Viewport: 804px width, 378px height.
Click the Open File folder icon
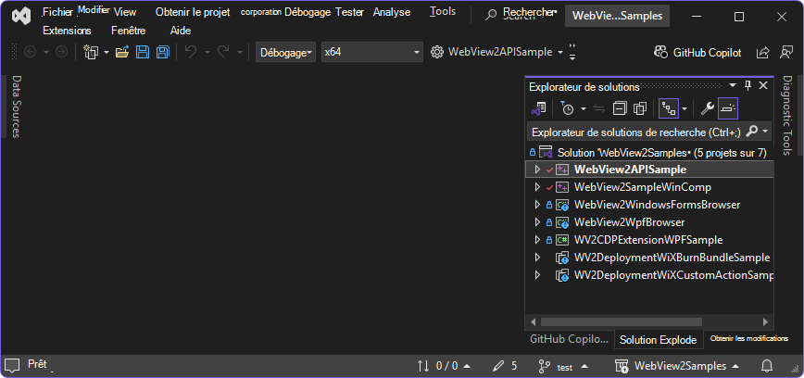click(x=121, y=52)
